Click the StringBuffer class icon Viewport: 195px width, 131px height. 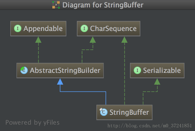tap(104, 112)
